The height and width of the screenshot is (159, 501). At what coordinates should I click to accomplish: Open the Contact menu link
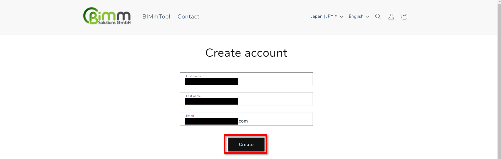click(188, 16)
